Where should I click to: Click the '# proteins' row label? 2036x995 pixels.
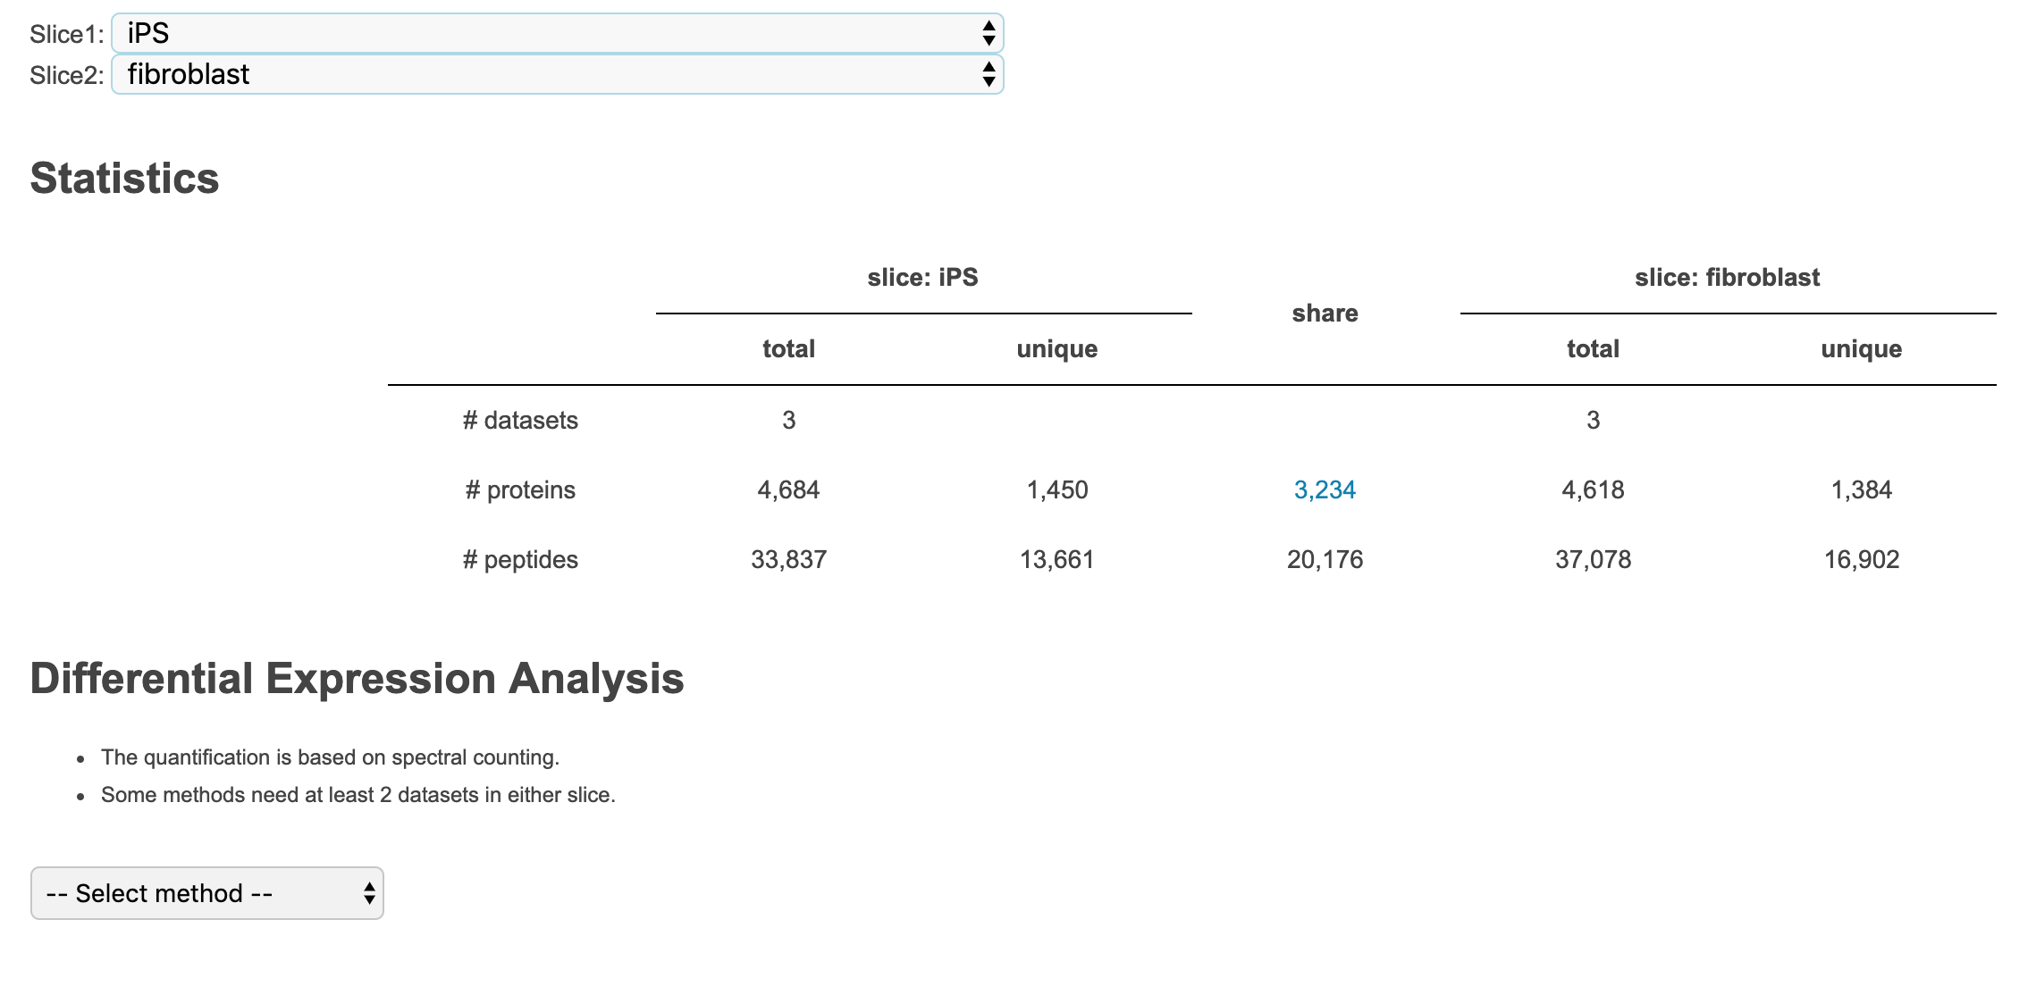pyautogui.click(x=520, y=489)
